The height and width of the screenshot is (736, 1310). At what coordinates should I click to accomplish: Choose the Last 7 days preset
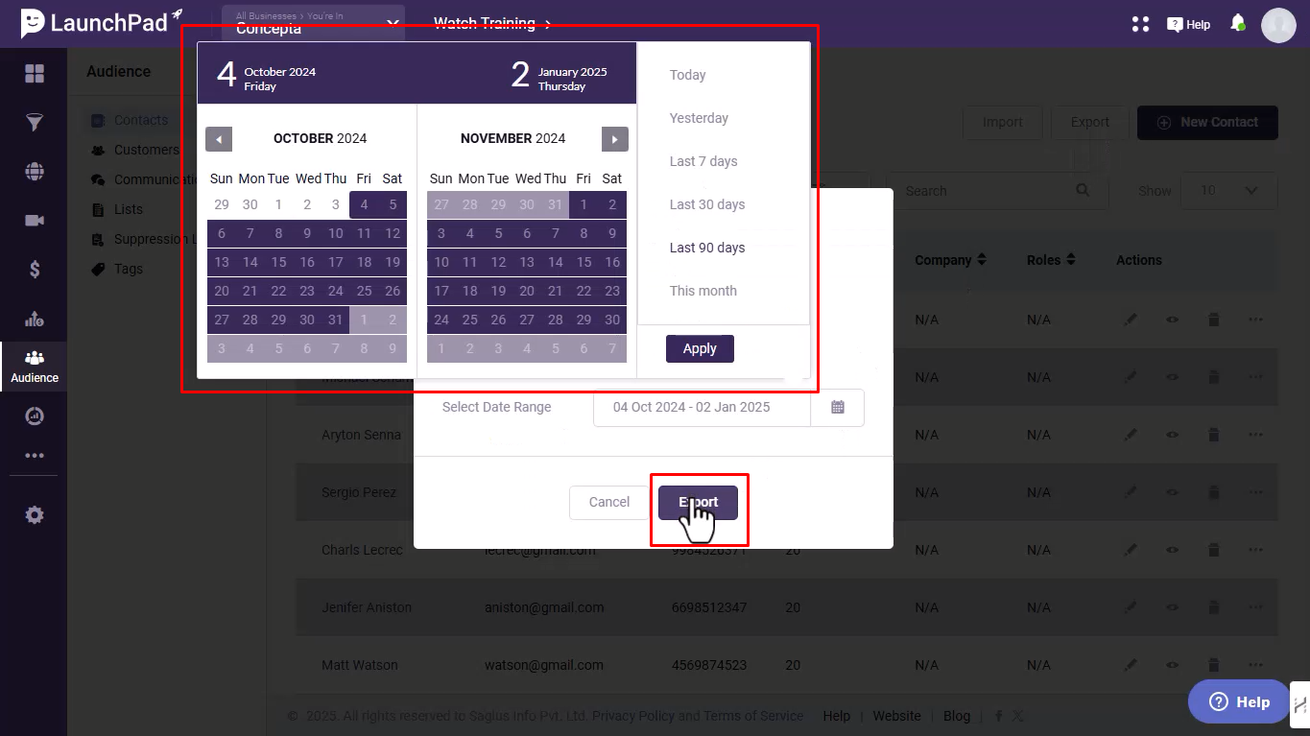pyautogui.click(x=703, y=161)
